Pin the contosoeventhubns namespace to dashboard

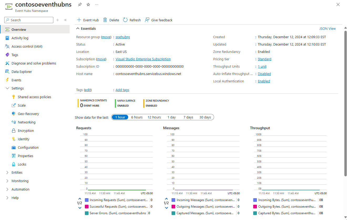[80, 5]
